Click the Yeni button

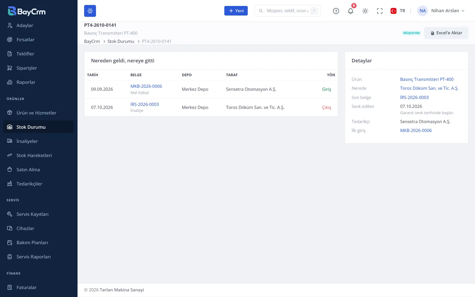pos(236,11)
